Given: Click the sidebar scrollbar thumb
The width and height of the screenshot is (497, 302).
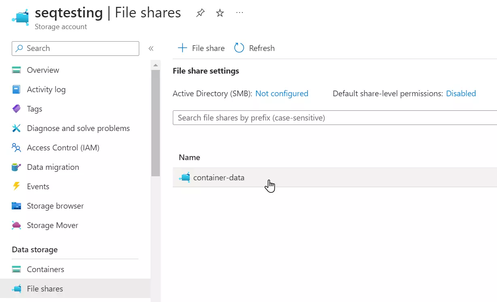Looking at the screenshot, I should click(156, 123).
